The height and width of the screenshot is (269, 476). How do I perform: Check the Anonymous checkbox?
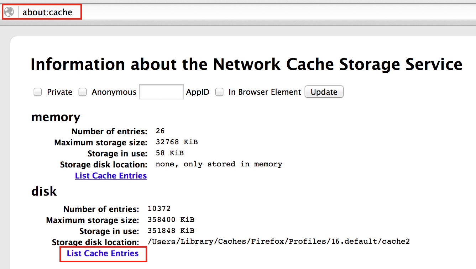tap(82, 92)
